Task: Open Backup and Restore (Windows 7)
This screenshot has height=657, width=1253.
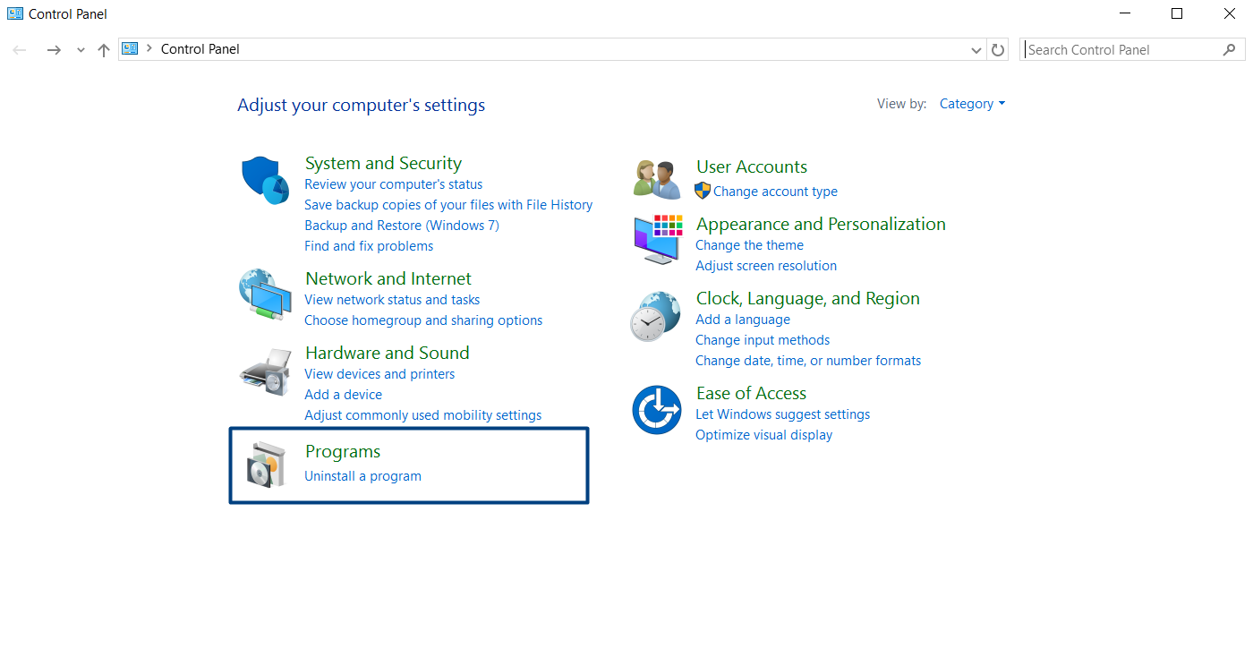Action: pos(402,226)
